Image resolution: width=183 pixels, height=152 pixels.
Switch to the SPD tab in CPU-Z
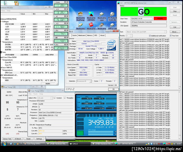click(96, 35)
